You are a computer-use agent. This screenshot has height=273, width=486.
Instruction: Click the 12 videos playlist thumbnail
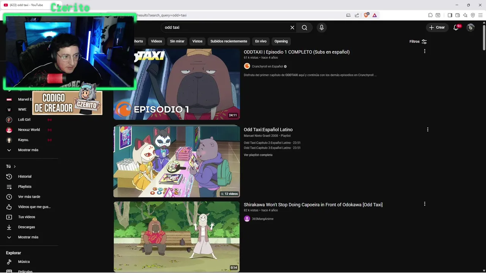point(177,162)
